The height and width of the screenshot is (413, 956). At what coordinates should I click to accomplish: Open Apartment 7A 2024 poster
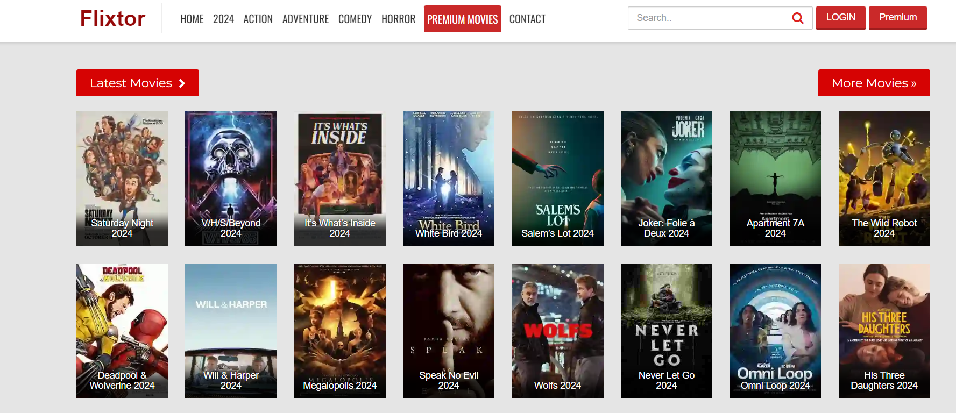click(x=775, y=179)
